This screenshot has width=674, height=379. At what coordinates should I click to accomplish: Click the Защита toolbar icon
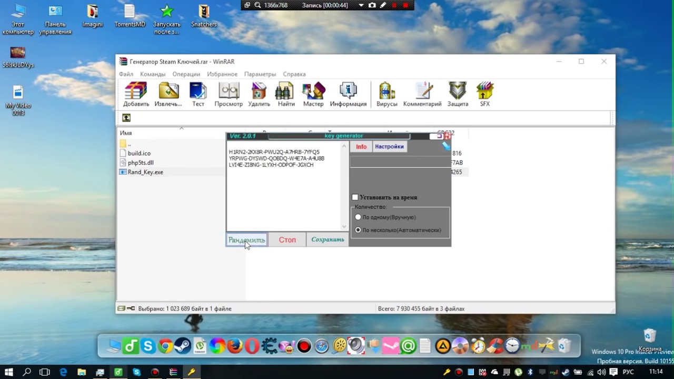(x=458, y=95)
